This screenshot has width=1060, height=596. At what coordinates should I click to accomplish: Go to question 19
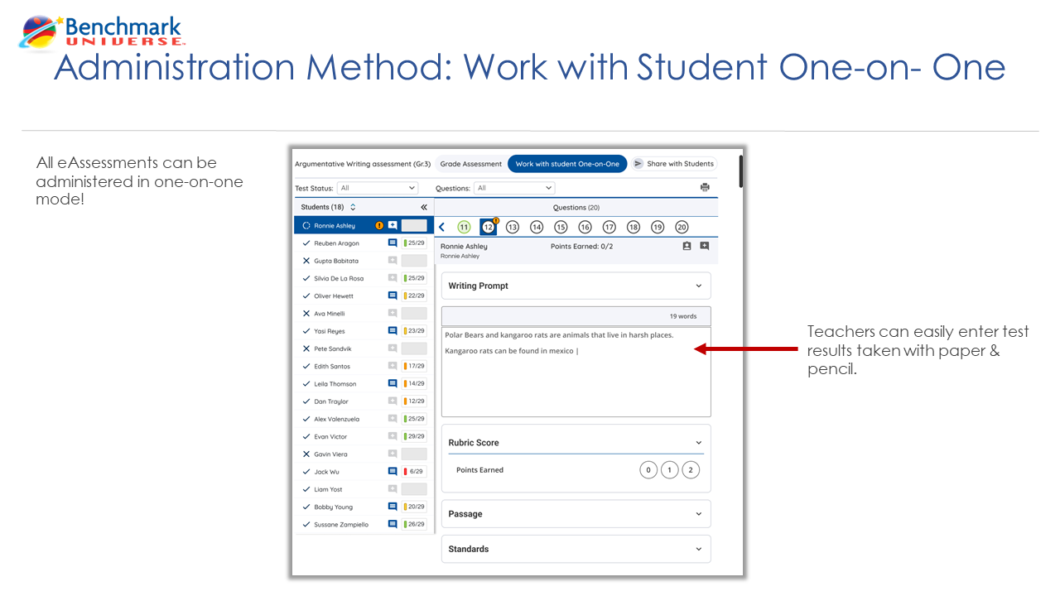point(658,227)
